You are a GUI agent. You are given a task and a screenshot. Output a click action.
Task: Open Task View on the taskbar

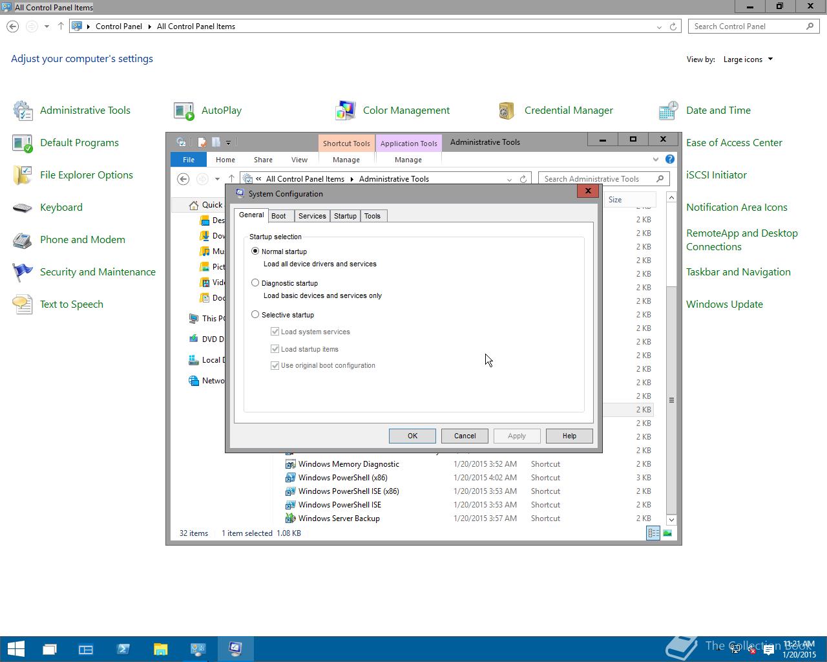[x=49, y=649]
